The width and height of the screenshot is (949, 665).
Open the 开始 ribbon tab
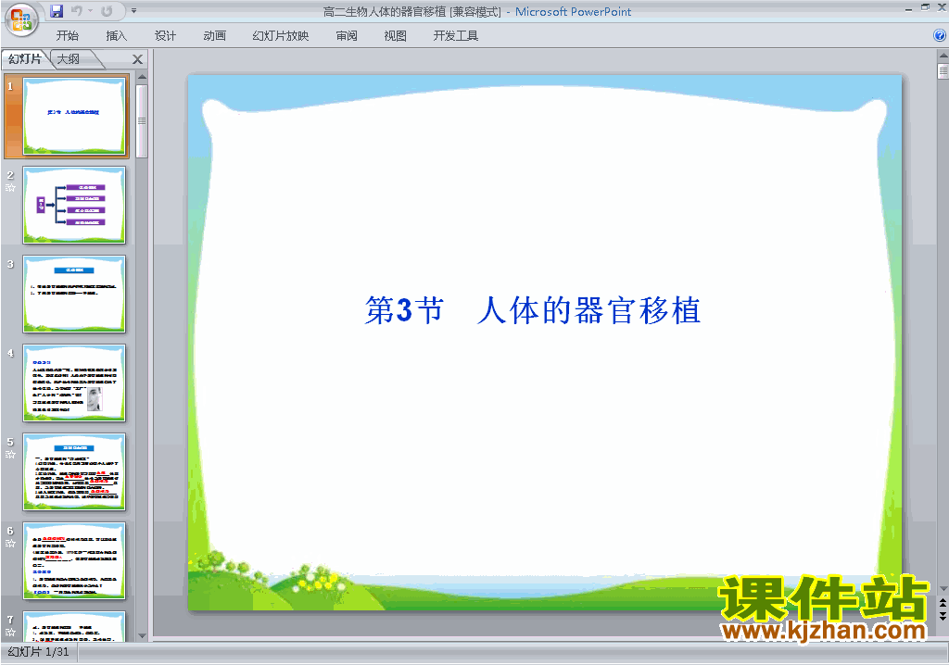point(67,36)
